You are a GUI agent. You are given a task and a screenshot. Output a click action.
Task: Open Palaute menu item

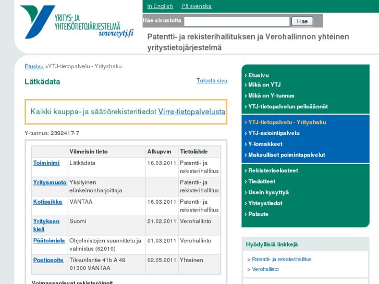pyautogui.click(x=259, y=214)
